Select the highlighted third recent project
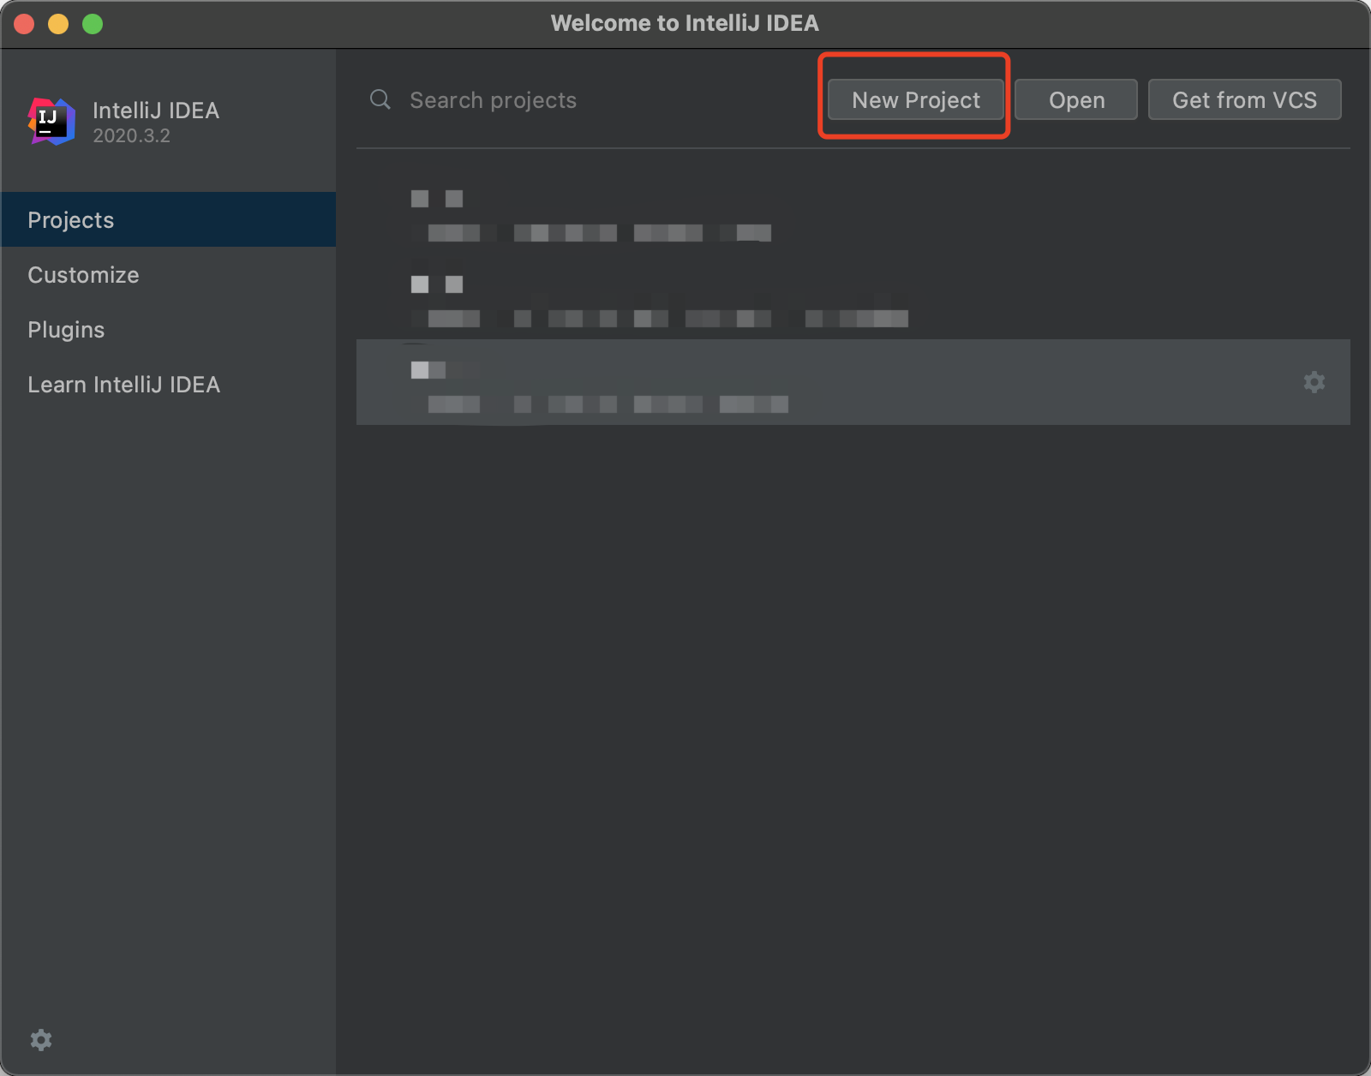1371x1076 pixels. coord(853,382)
